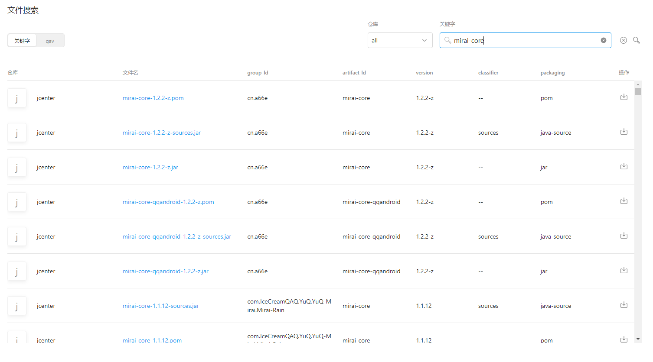
Task: Click the magnifier search icon beside keyword field
Action: tap(637, 40)
